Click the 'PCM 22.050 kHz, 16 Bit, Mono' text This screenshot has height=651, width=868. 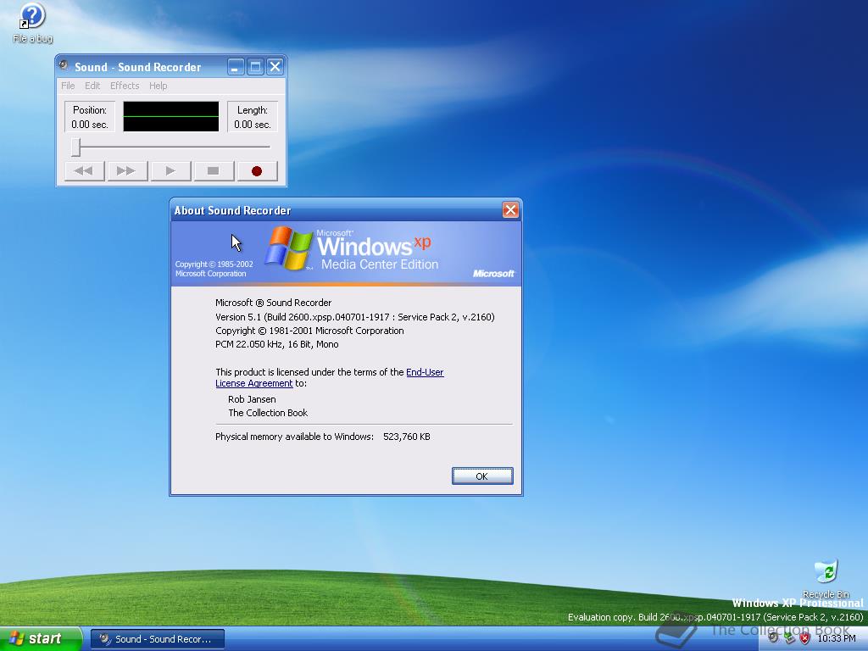277,344
